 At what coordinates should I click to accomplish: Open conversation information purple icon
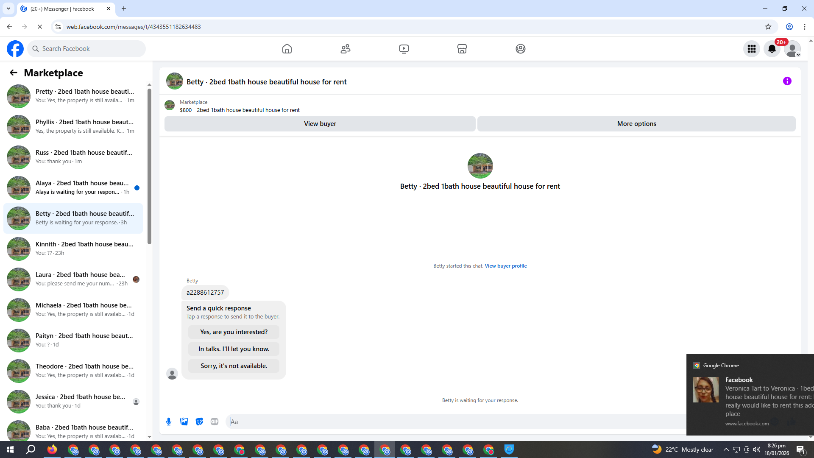click(x=787, y=81)
